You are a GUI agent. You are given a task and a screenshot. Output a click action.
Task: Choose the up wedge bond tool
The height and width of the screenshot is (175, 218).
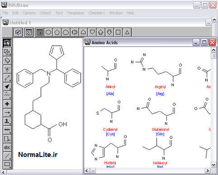pyautogui.click(x=7, y=87)
